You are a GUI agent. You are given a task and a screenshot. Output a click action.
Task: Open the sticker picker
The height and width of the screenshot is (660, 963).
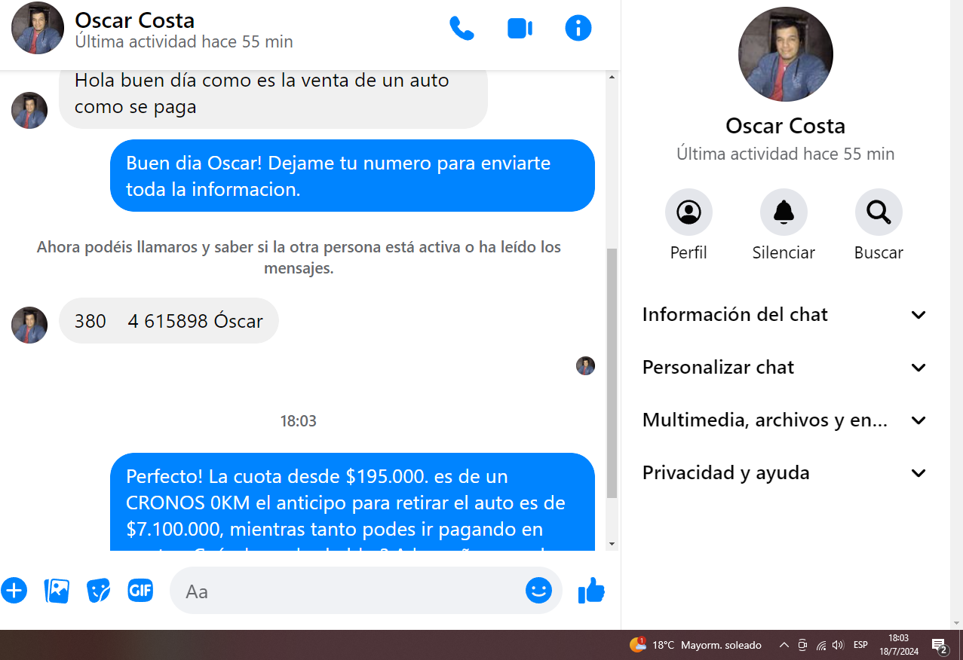99,591
